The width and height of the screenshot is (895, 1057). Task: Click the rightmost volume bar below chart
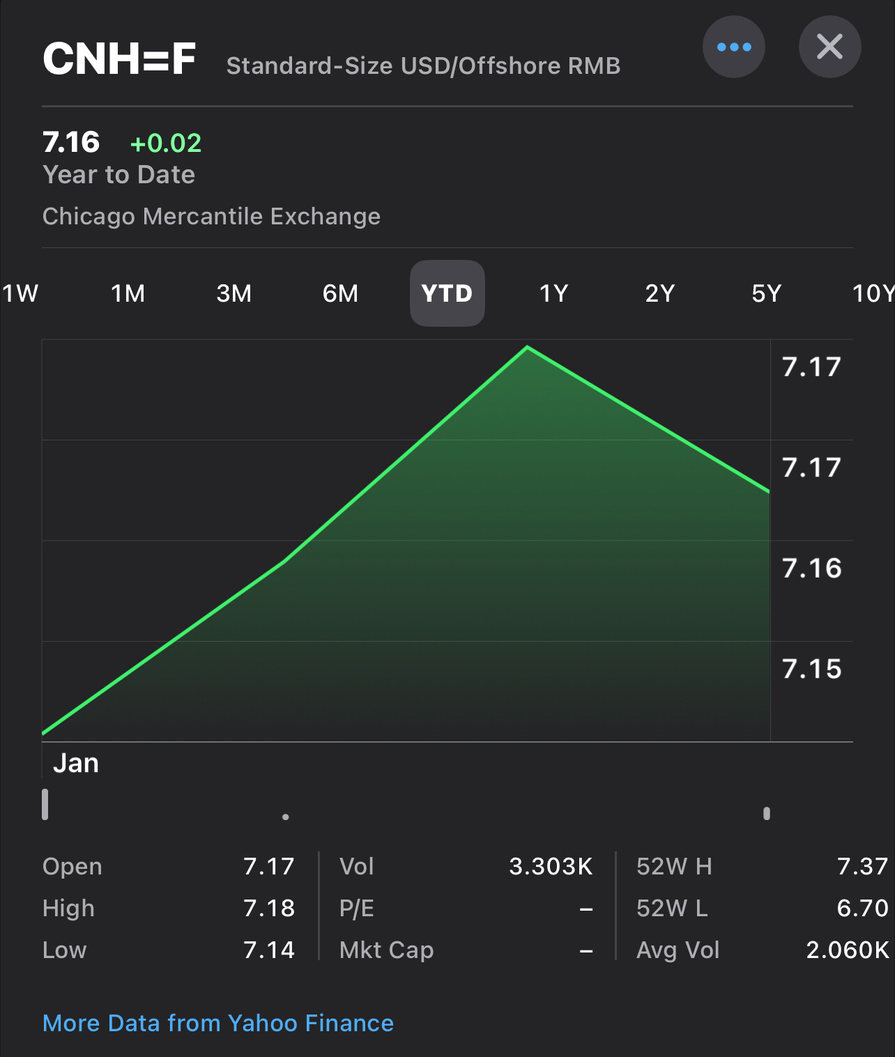(x=767, y=813)
